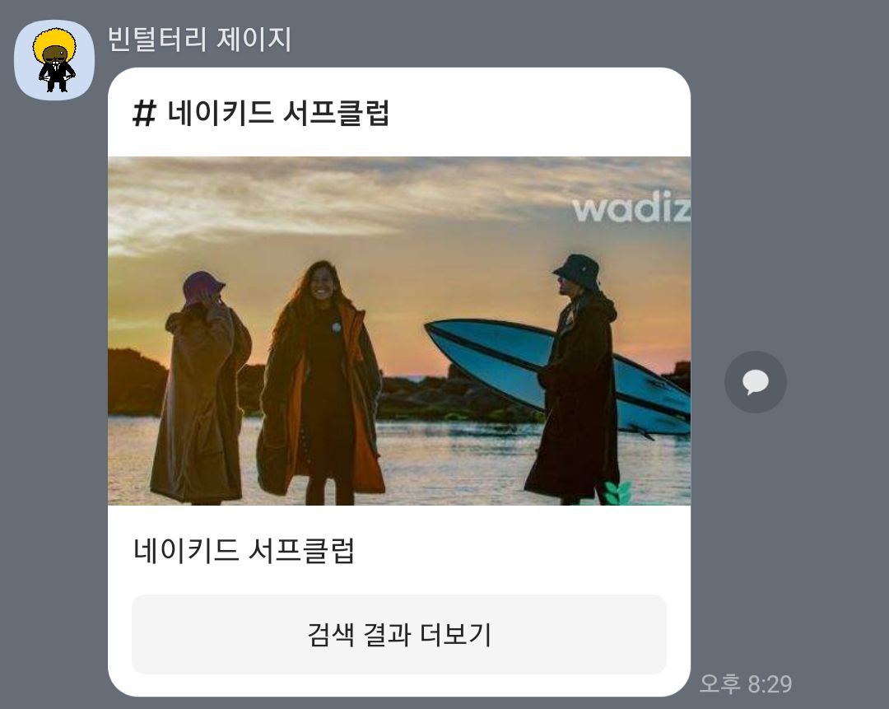Click the card header 네이키드 서프클럽
Image resolution: width=889 pixels, height=709 pixels.
pos(278,113)
